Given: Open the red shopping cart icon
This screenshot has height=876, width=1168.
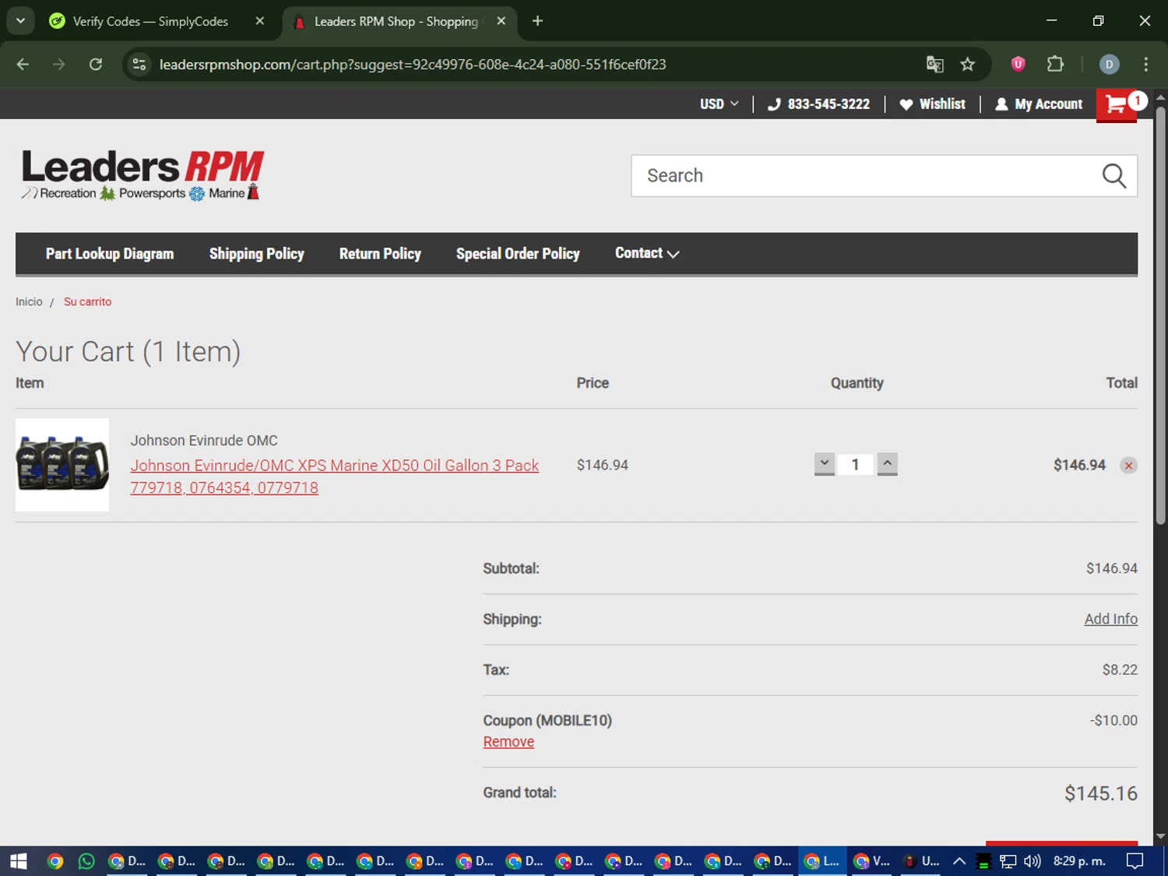Looking at the screenshot, I should [x=1117, y=104].
